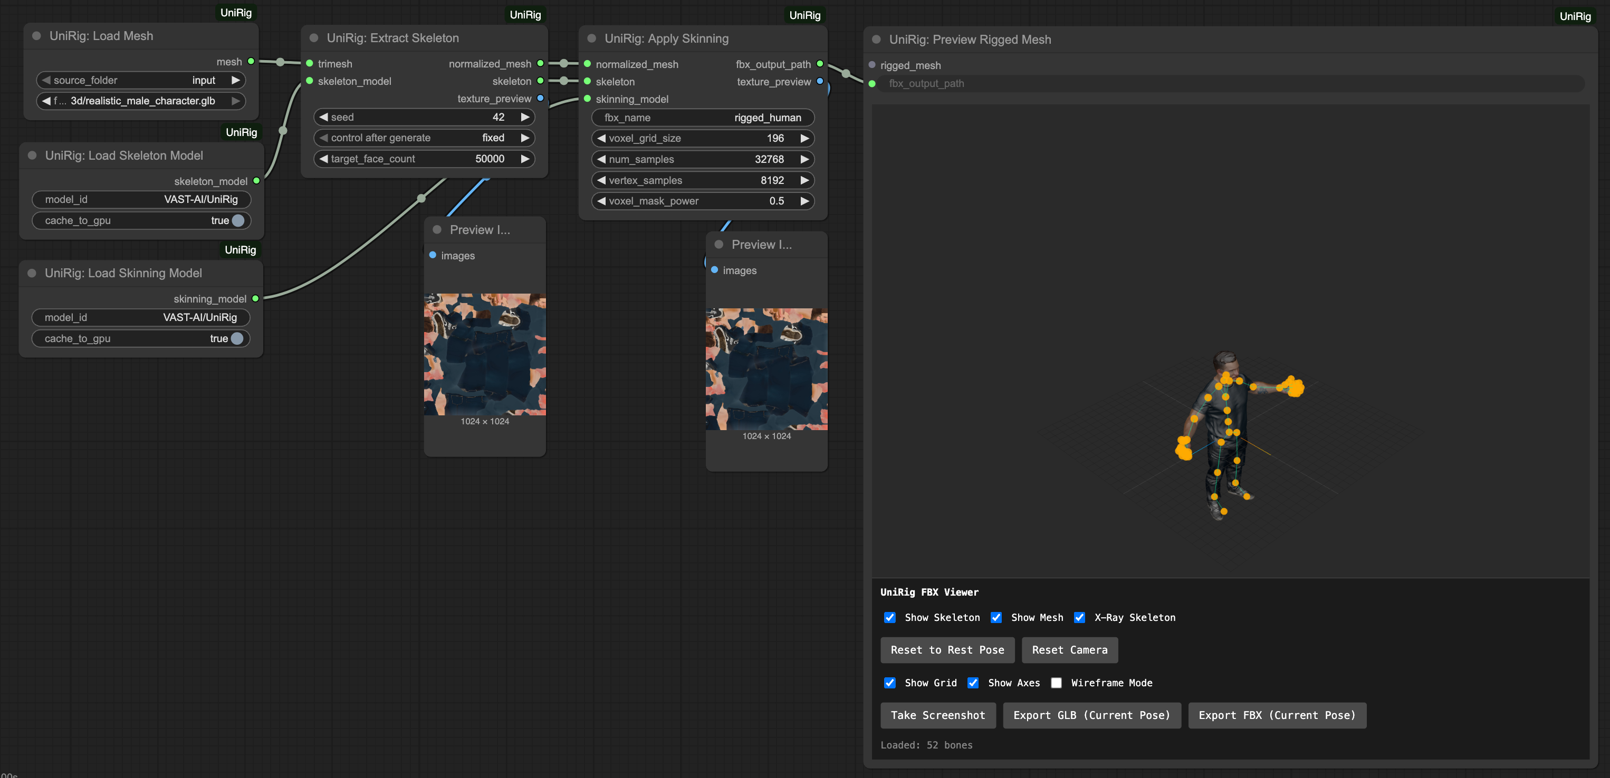Click the right arrow on the seed widget
This screenshot has width=1610, height=778.
pyautogui.click(x=525, y=117)
